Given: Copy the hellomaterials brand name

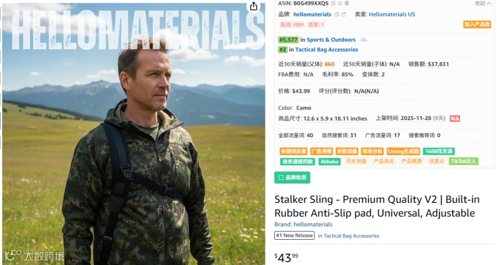Looking at the screenshot, I should [336, 15].
